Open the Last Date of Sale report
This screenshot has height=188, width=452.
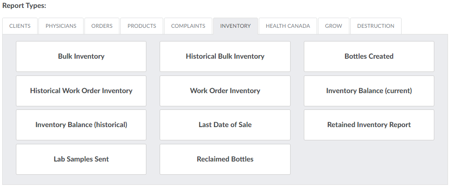225,125
